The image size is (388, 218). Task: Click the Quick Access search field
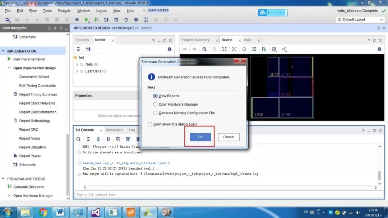162,10
